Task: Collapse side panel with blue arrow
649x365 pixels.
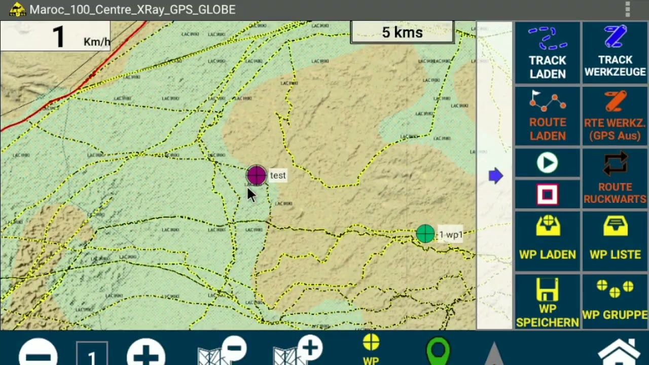Action: click(x=495, y=176)
